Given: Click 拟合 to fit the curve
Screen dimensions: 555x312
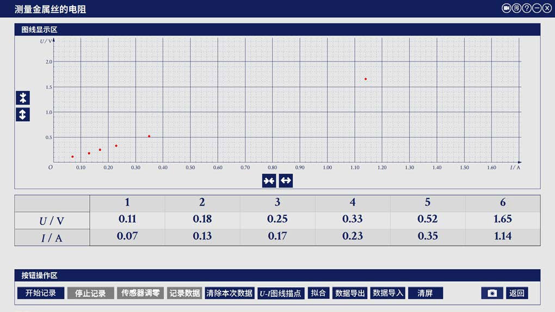Looking at the screenshot, I should [318, 293].
